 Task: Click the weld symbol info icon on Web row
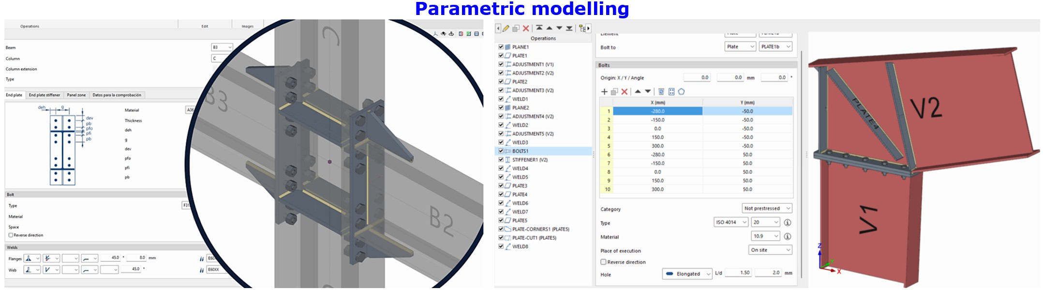[x=202, y=270]
